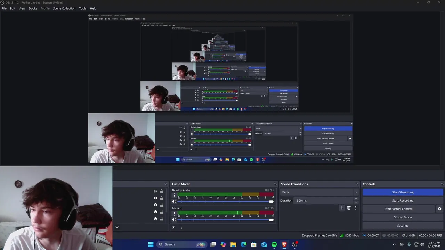Open the Help menu
The image size is (445, 250).
click(93, 8)
